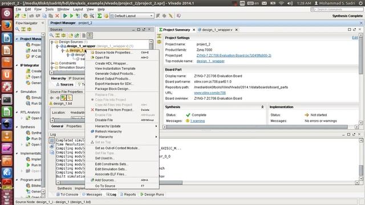This screenshot has height=205, width=365.
Task: Open the Tools menu in menu bar
Action: tap(49, 9)
